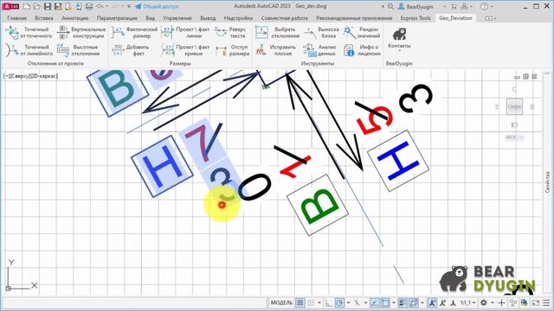The height and width of the screenshot is (311, 554).
Task: Open polar tracking angle dropdown arrow
Action: point(348,302)
